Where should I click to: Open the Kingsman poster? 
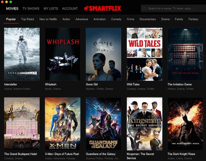[144, 124]
